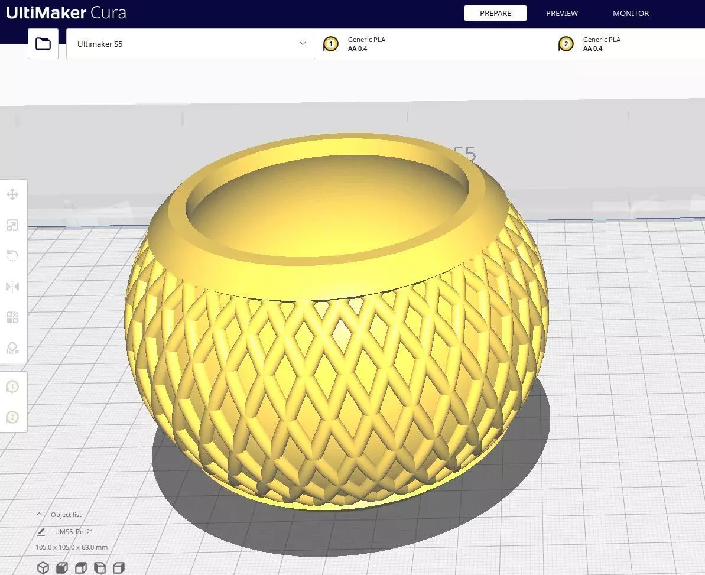Open file via folder icon

click(43, 44)
